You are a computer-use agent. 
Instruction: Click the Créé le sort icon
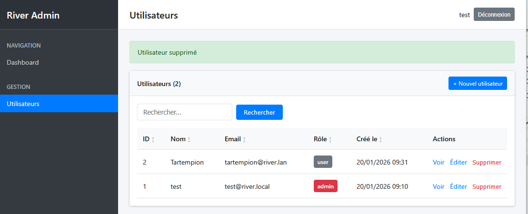(x=380, y=139)
